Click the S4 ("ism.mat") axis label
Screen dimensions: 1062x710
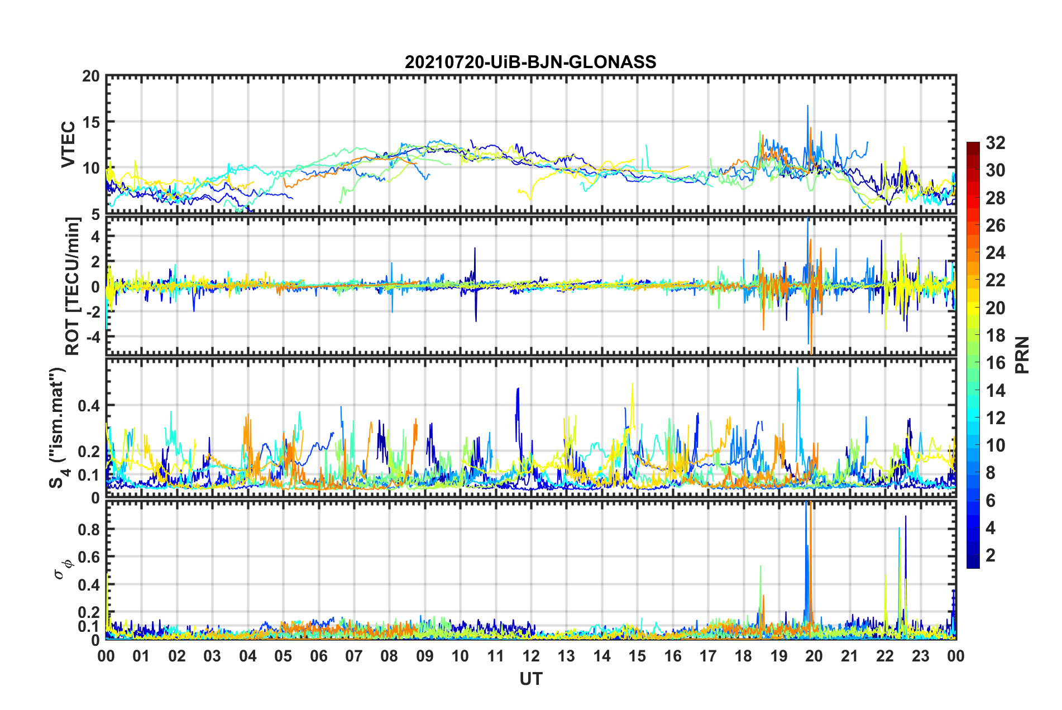pos(58,428)
